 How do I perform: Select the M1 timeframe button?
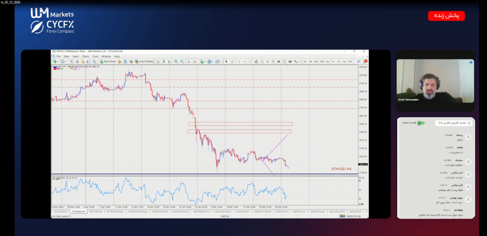[305, 61]
